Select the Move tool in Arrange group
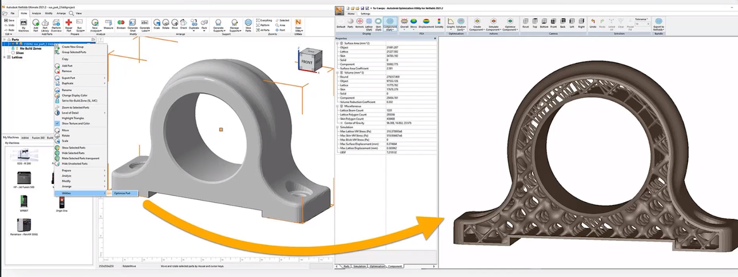This screenshot has height=277, width=738. pyautogui.click(x=175, y=25)
